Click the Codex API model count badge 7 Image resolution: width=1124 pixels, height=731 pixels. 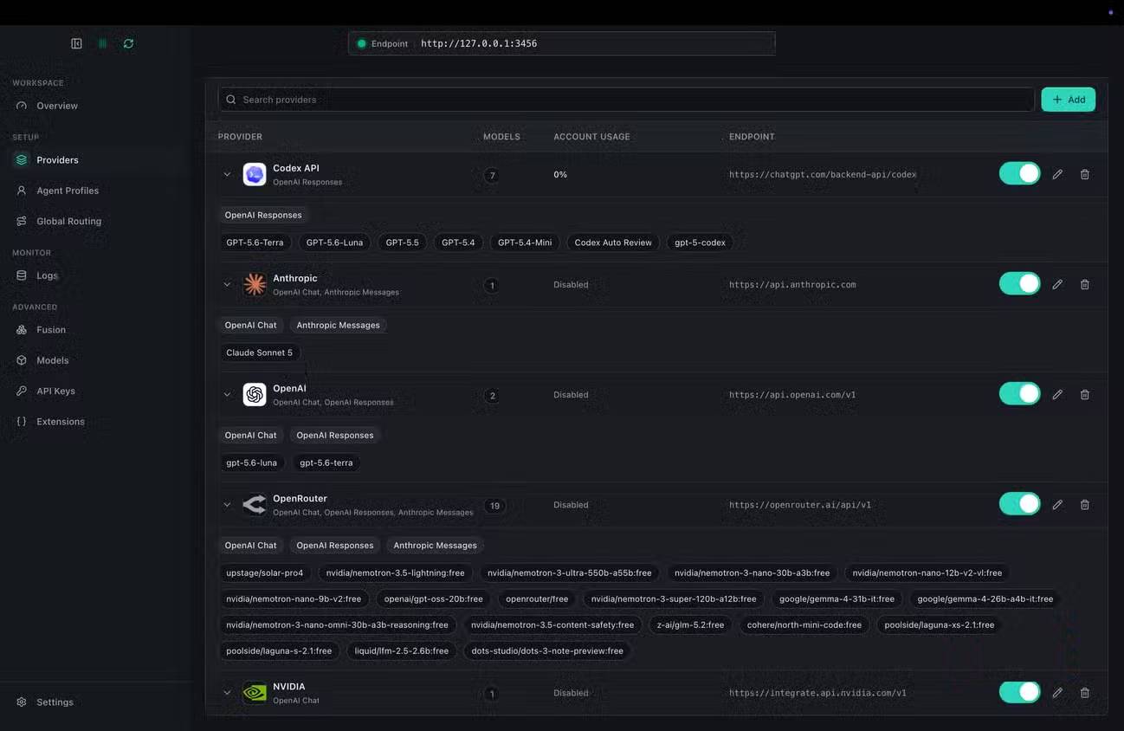pos(492,175)
